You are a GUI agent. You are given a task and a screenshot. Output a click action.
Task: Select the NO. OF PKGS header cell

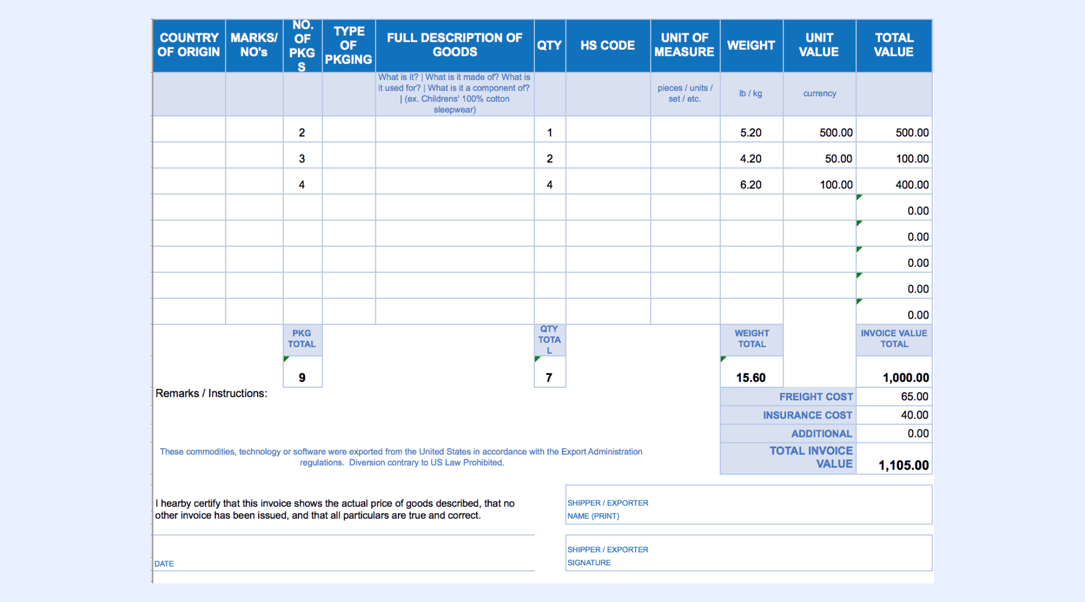302,45
